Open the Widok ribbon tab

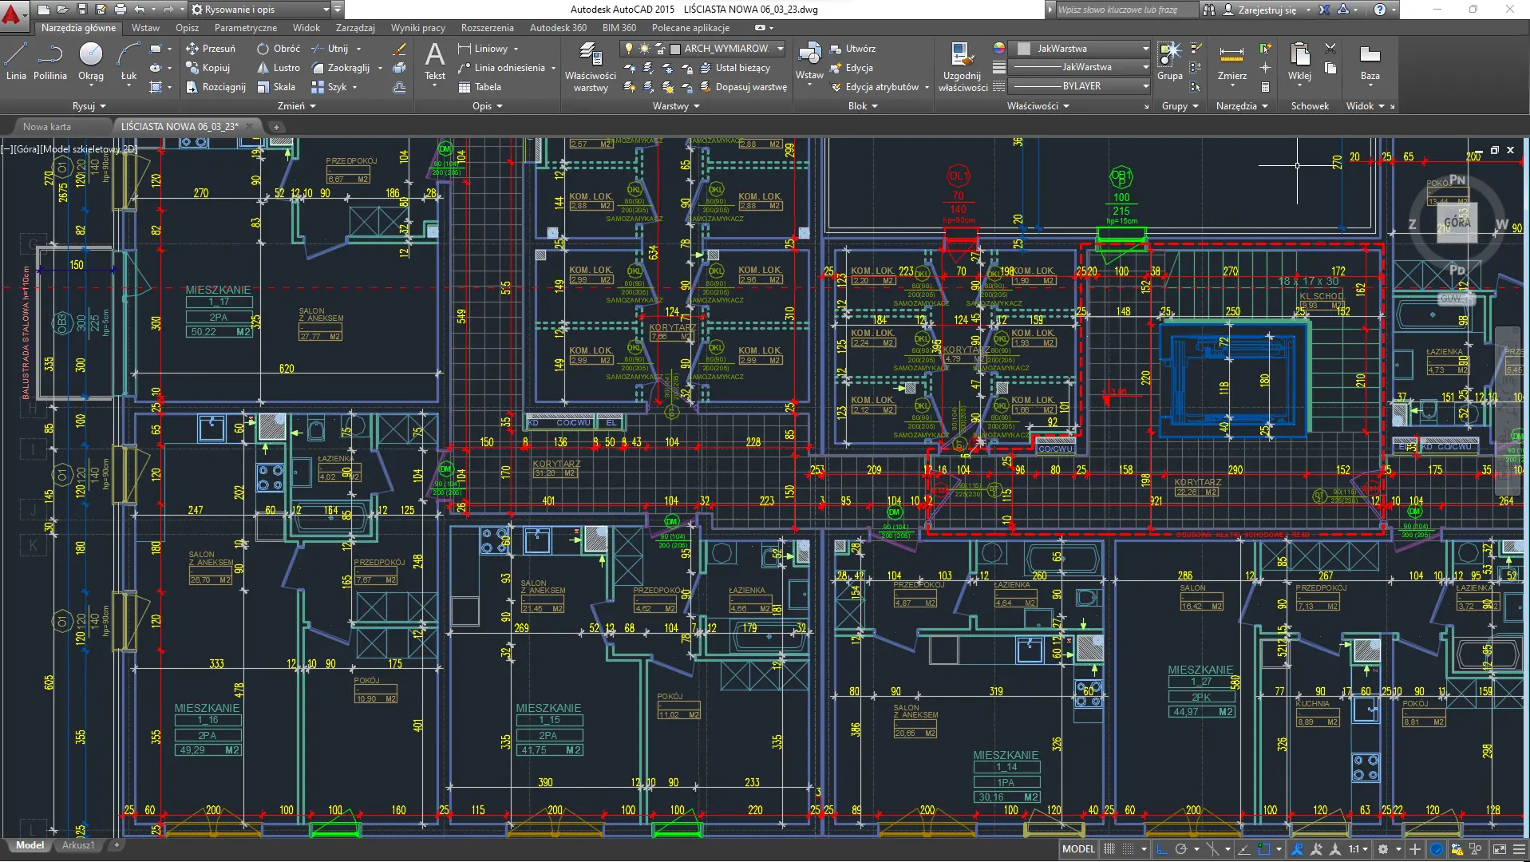306,28
